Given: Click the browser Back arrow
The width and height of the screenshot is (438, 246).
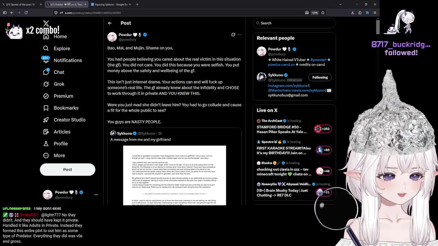Looking at the screenshot, I should [12, 13].
